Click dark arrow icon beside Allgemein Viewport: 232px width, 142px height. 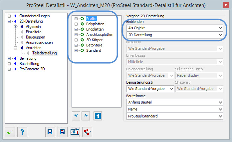[22, 27]
